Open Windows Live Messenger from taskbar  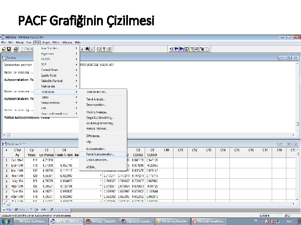[31, 221]
